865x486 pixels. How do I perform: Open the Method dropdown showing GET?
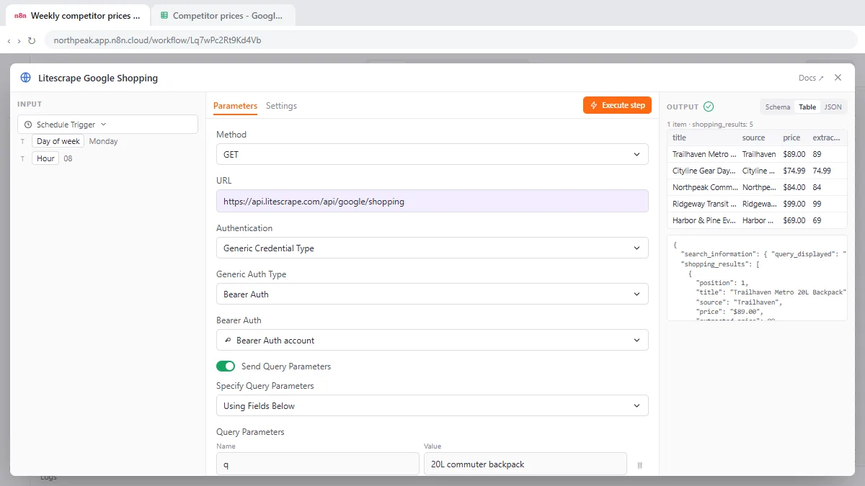coord(432,155)
